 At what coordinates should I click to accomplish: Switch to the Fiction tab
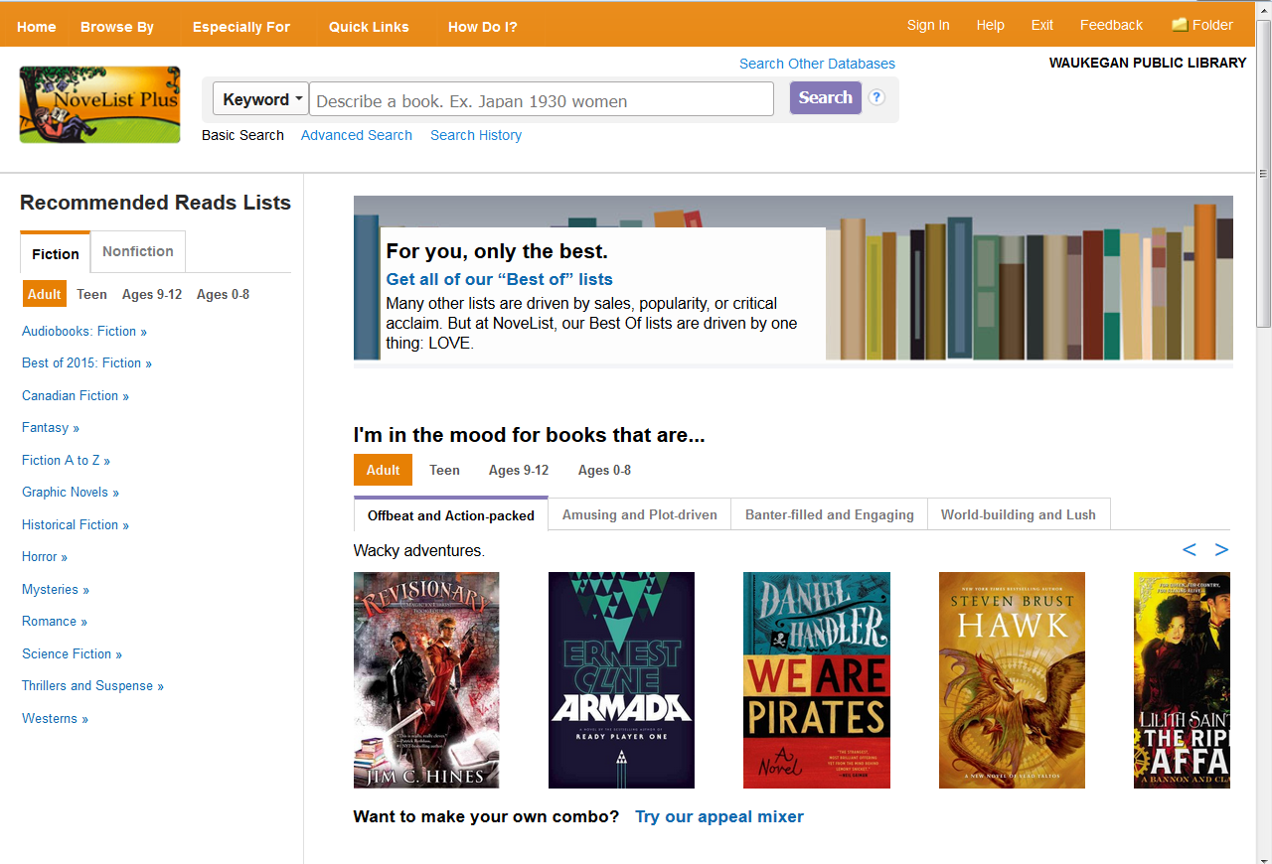point(56,253)
